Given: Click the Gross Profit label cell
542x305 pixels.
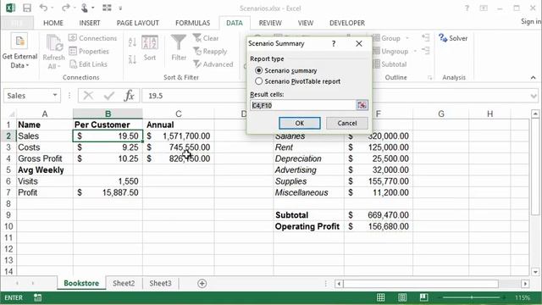Looking at the screenshot, I should pyautogui.click(x=45, y=158).
